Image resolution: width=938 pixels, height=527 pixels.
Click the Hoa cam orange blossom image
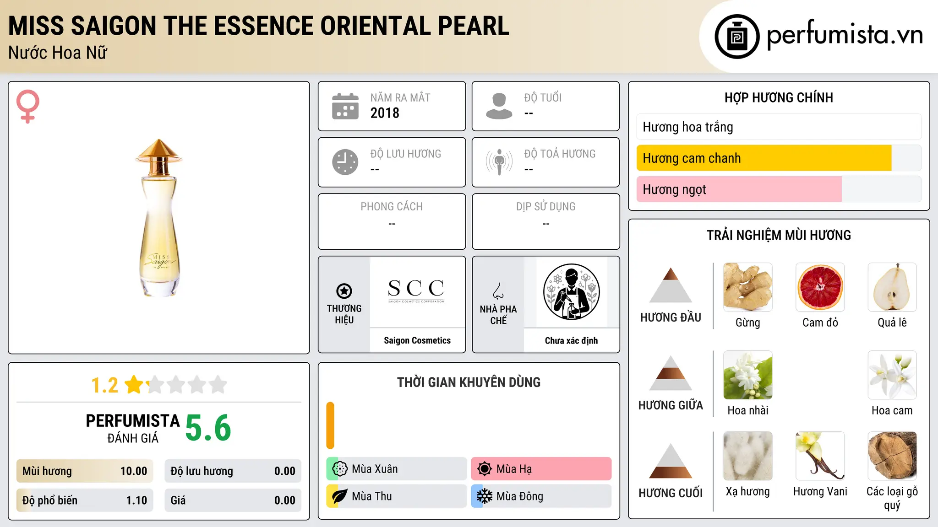[x=892, y=375]
